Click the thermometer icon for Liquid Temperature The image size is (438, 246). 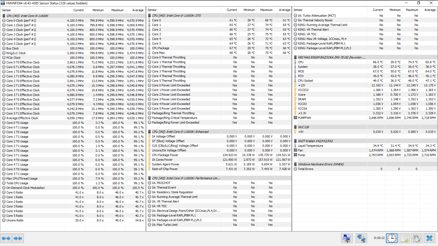[295, 146]
